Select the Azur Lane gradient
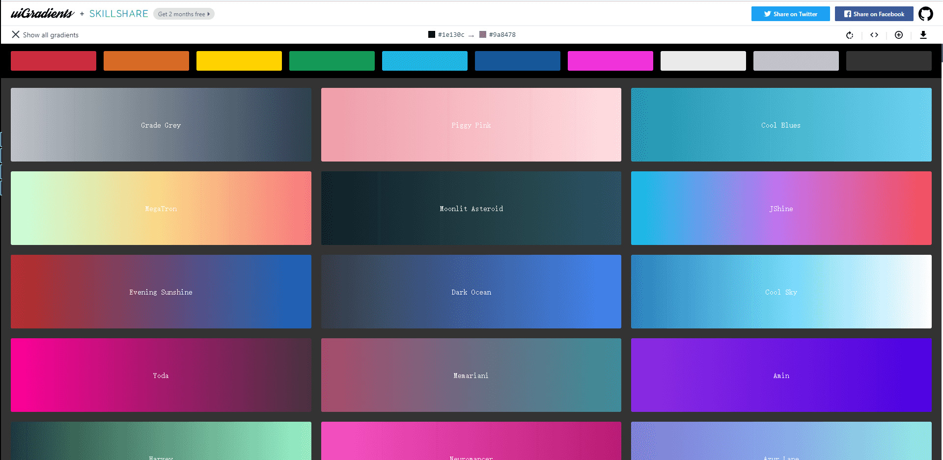Viewport: 943px width, 460px height. point(781,441)
